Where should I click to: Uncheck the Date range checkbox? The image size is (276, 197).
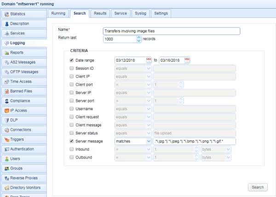[71, 60]
